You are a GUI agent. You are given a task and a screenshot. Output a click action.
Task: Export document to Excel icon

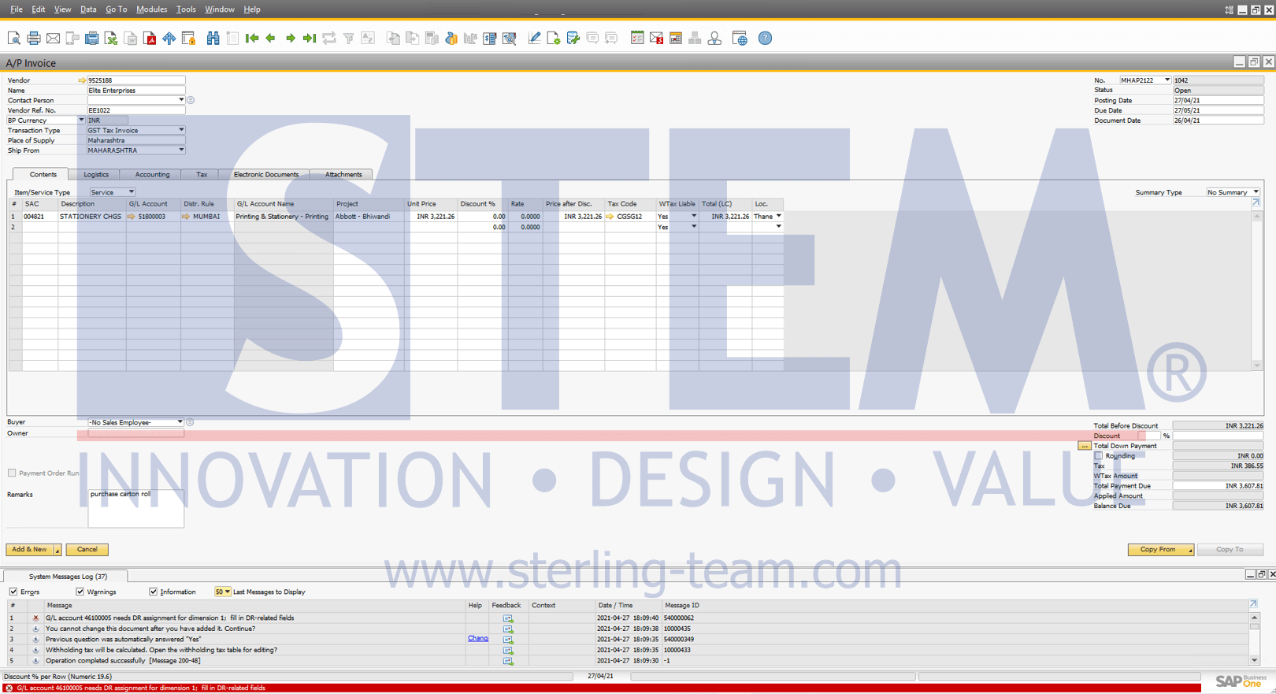(111, 39)
